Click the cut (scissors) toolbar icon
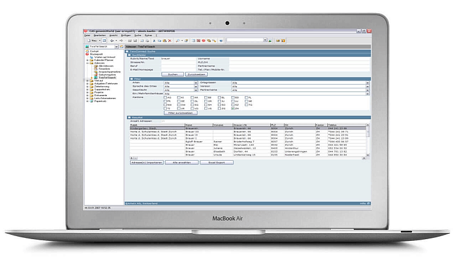Screen dimensions: 456x264 [154, 41]
